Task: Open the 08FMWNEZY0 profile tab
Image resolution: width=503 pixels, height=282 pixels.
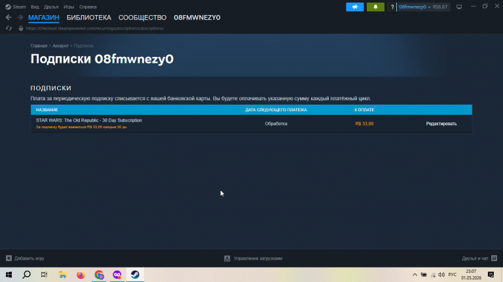Action: [197, 18]
